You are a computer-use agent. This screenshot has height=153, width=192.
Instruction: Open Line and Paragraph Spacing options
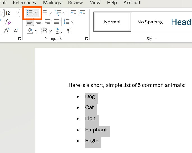(66, 22)
